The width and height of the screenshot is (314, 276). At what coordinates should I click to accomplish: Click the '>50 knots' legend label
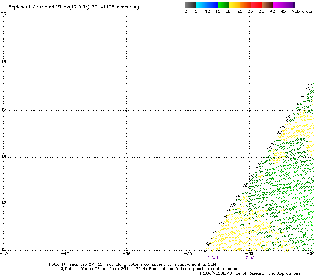tap(302, 11)
